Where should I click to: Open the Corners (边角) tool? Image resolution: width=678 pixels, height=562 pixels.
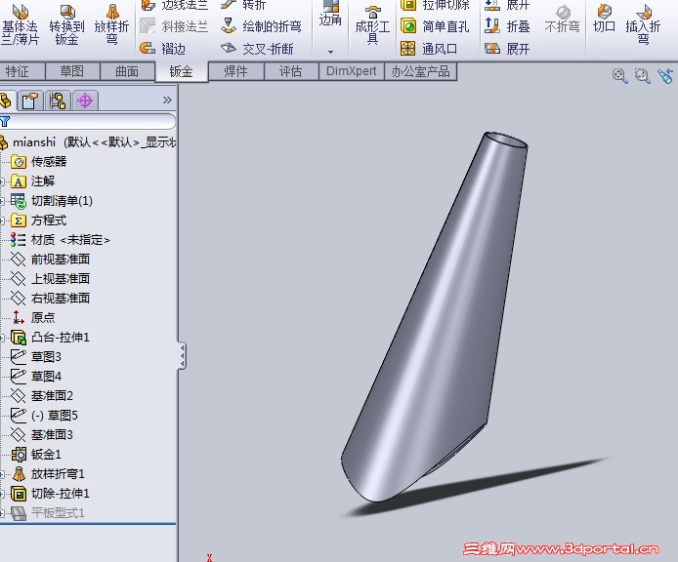[330, 15]
